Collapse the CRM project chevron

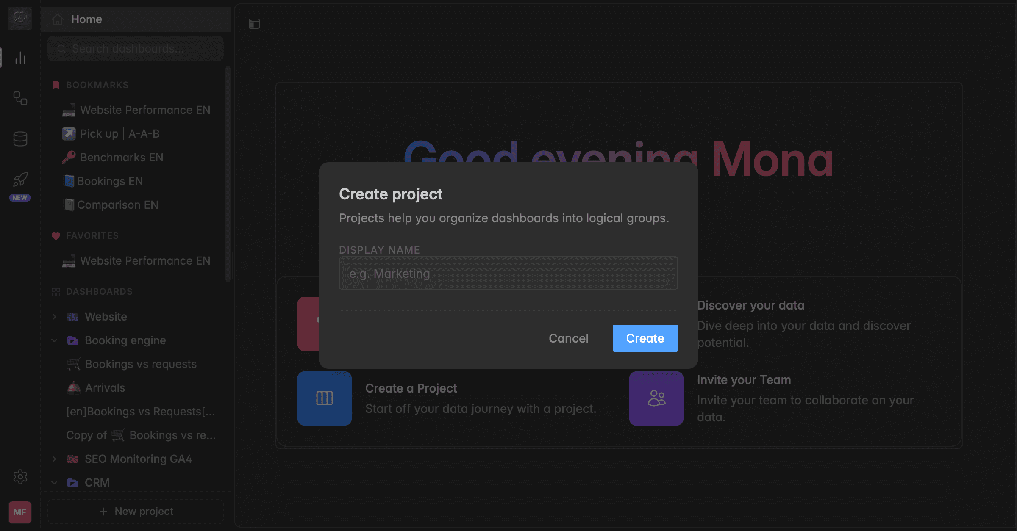[x=54, y=483]
